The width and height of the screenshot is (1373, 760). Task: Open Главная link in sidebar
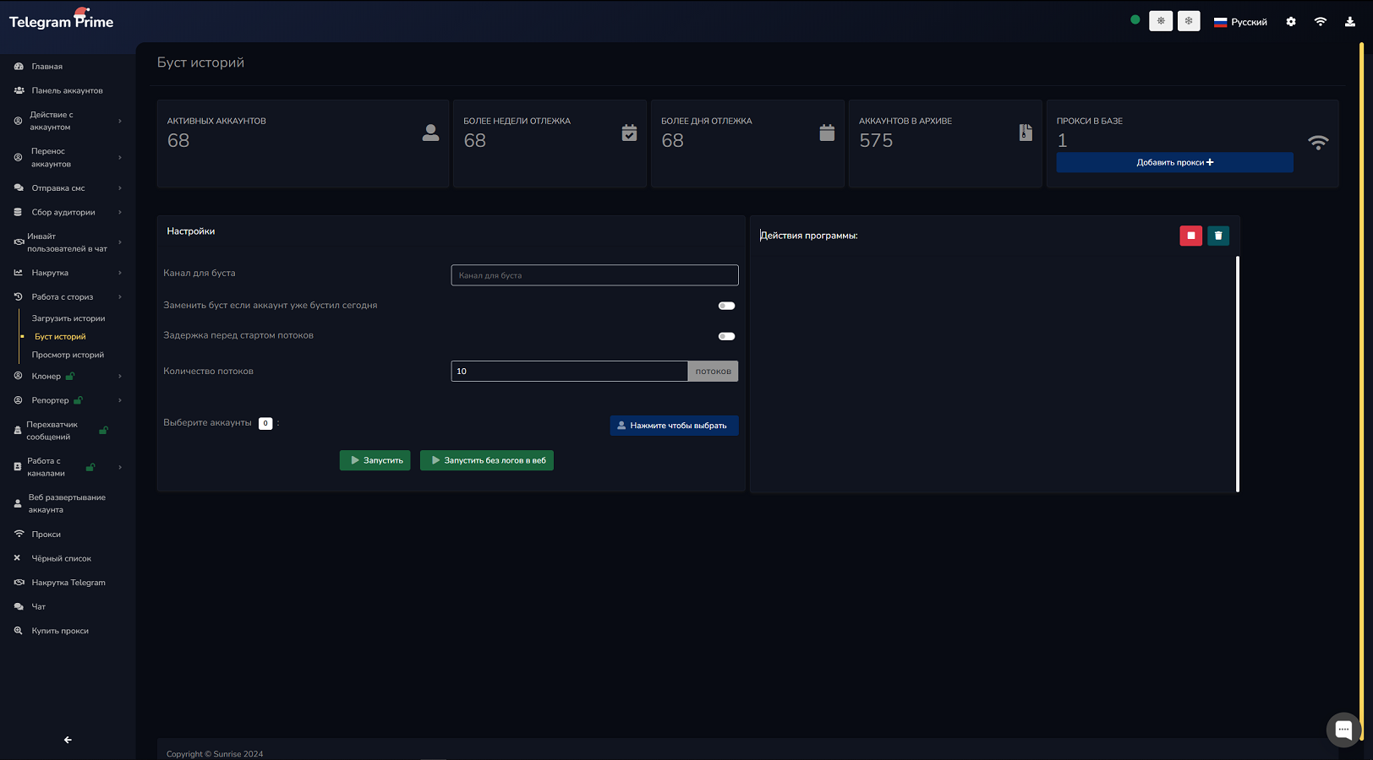47,66
